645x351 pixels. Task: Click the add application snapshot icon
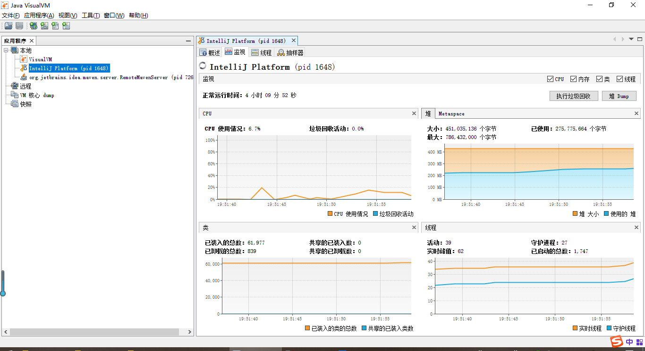point(66,25)
